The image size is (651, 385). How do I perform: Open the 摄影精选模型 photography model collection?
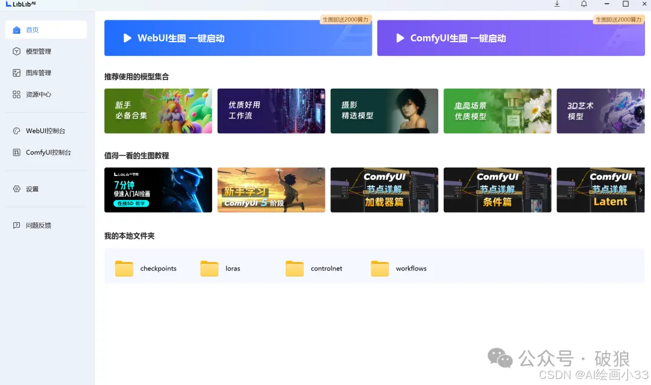(384, 111)
